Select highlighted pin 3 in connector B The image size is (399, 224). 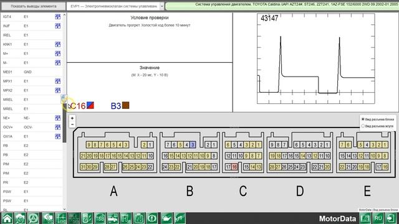point(193,145)
